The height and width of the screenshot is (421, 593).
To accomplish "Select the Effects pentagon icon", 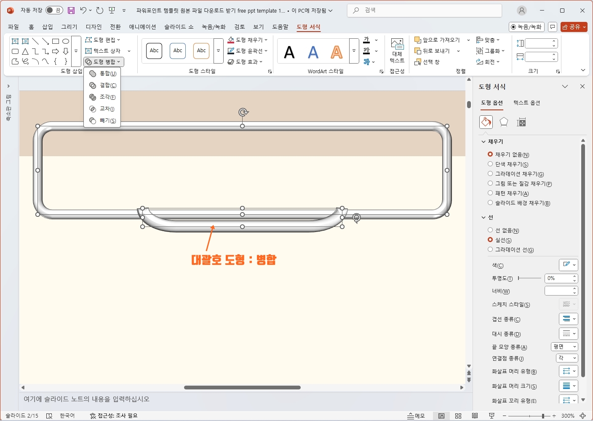I will pyautogui.click(x=504, y=122).
